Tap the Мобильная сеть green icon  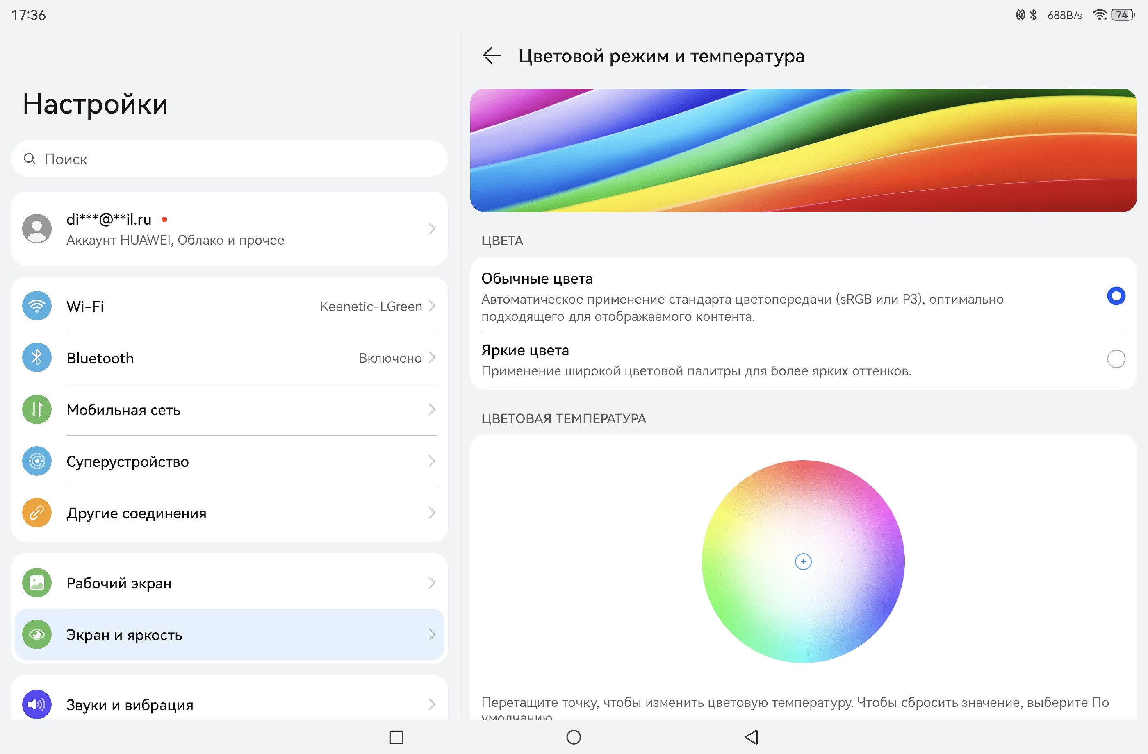[36, 409]
